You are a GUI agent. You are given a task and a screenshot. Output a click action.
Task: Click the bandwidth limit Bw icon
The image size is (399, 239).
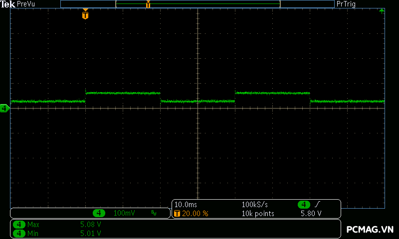point(154,213)
